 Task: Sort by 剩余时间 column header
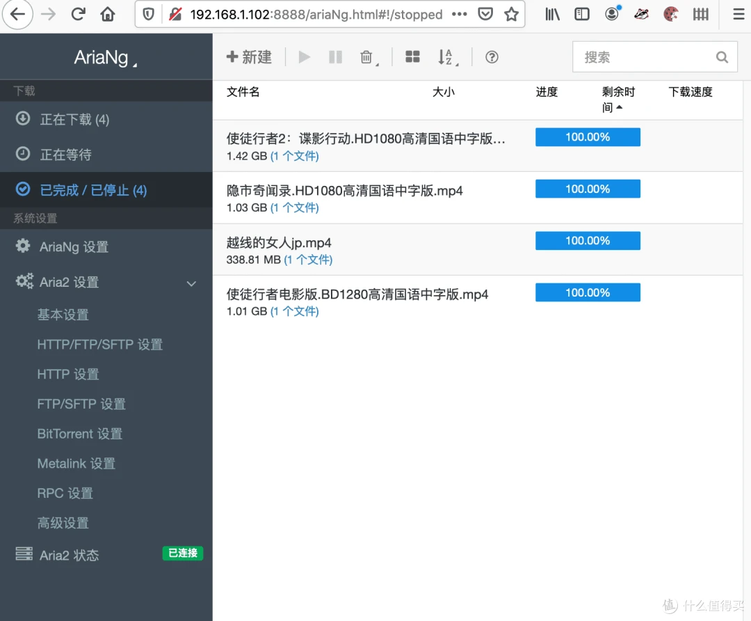pos(618,100)
